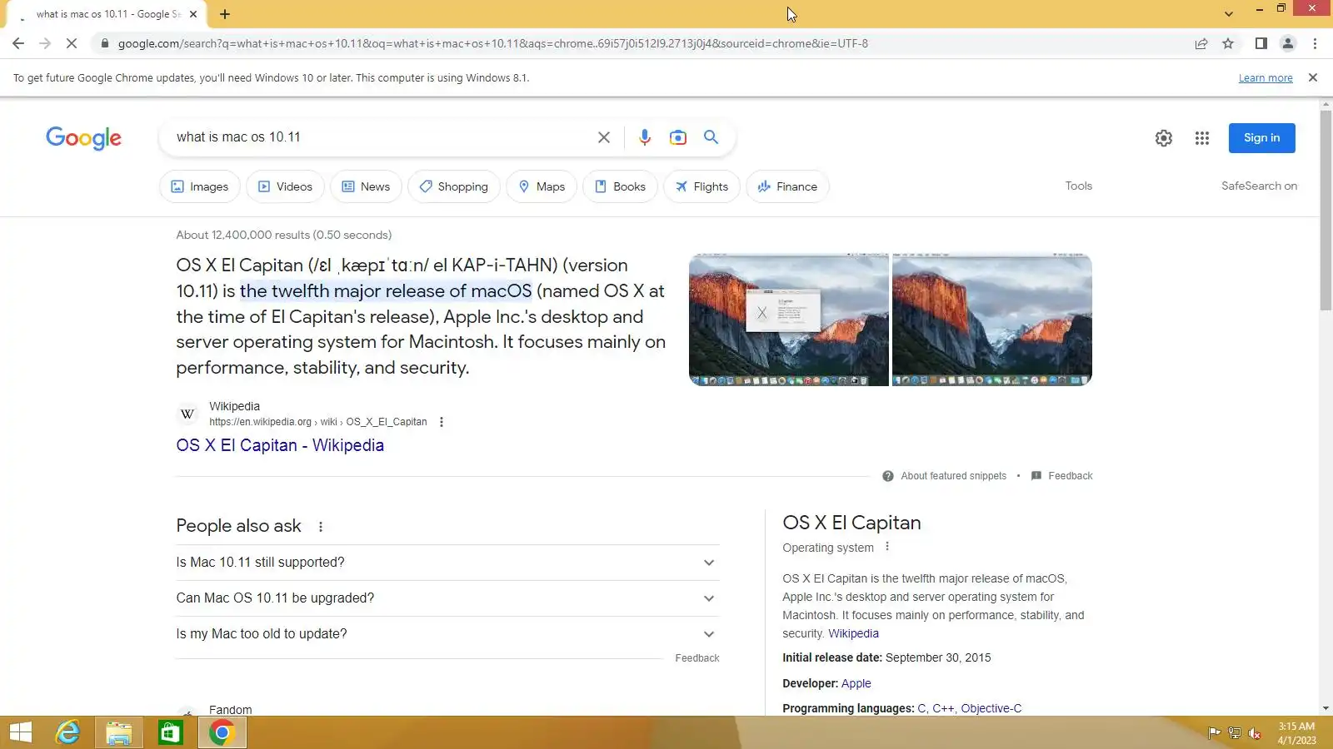Click the Google search input field
The height and width of the screenshot is (749, 1333).
click(x=379, y=137)
